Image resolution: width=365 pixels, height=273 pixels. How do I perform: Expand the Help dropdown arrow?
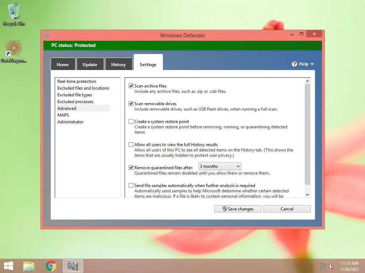pos(312,64)
